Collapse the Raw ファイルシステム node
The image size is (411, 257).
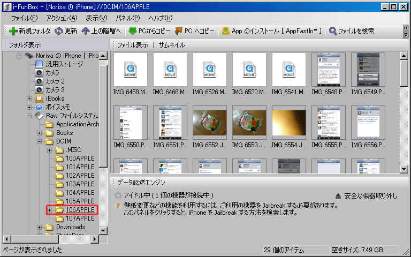[x=29, y=116]
